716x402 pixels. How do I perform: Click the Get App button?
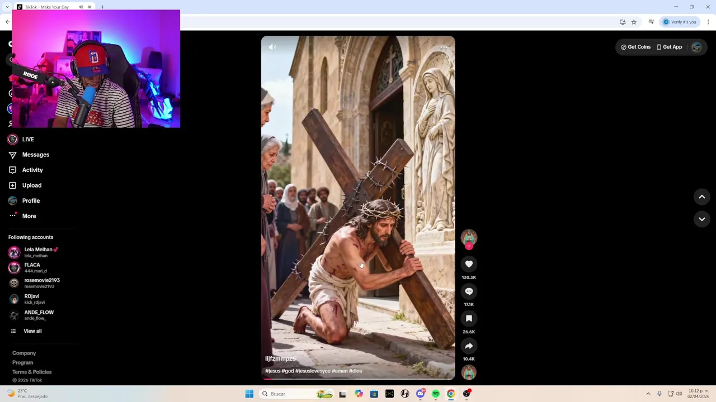click(670, 47)
